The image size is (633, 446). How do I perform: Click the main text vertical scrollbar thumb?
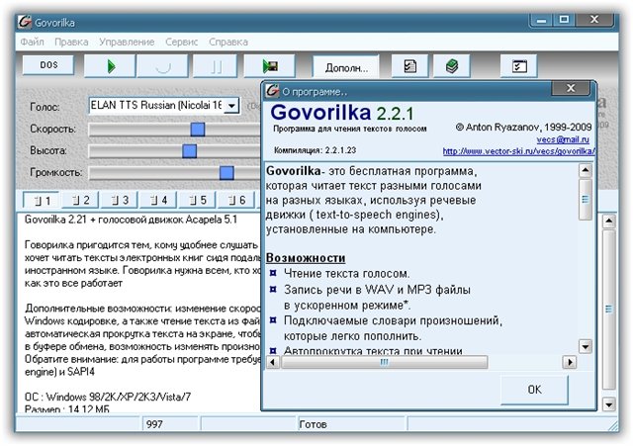(608, 310)
